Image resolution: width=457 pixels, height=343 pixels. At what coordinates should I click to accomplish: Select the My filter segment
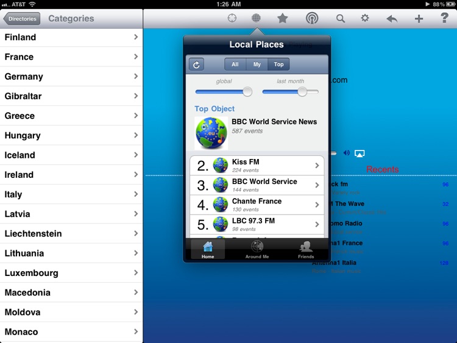coord(257,65)
